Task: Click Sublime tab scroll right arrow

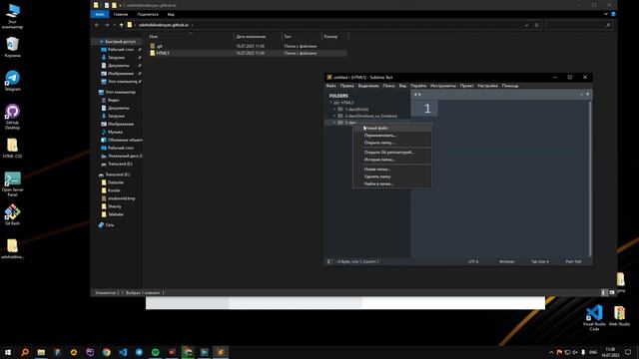Action: [419, 95]
